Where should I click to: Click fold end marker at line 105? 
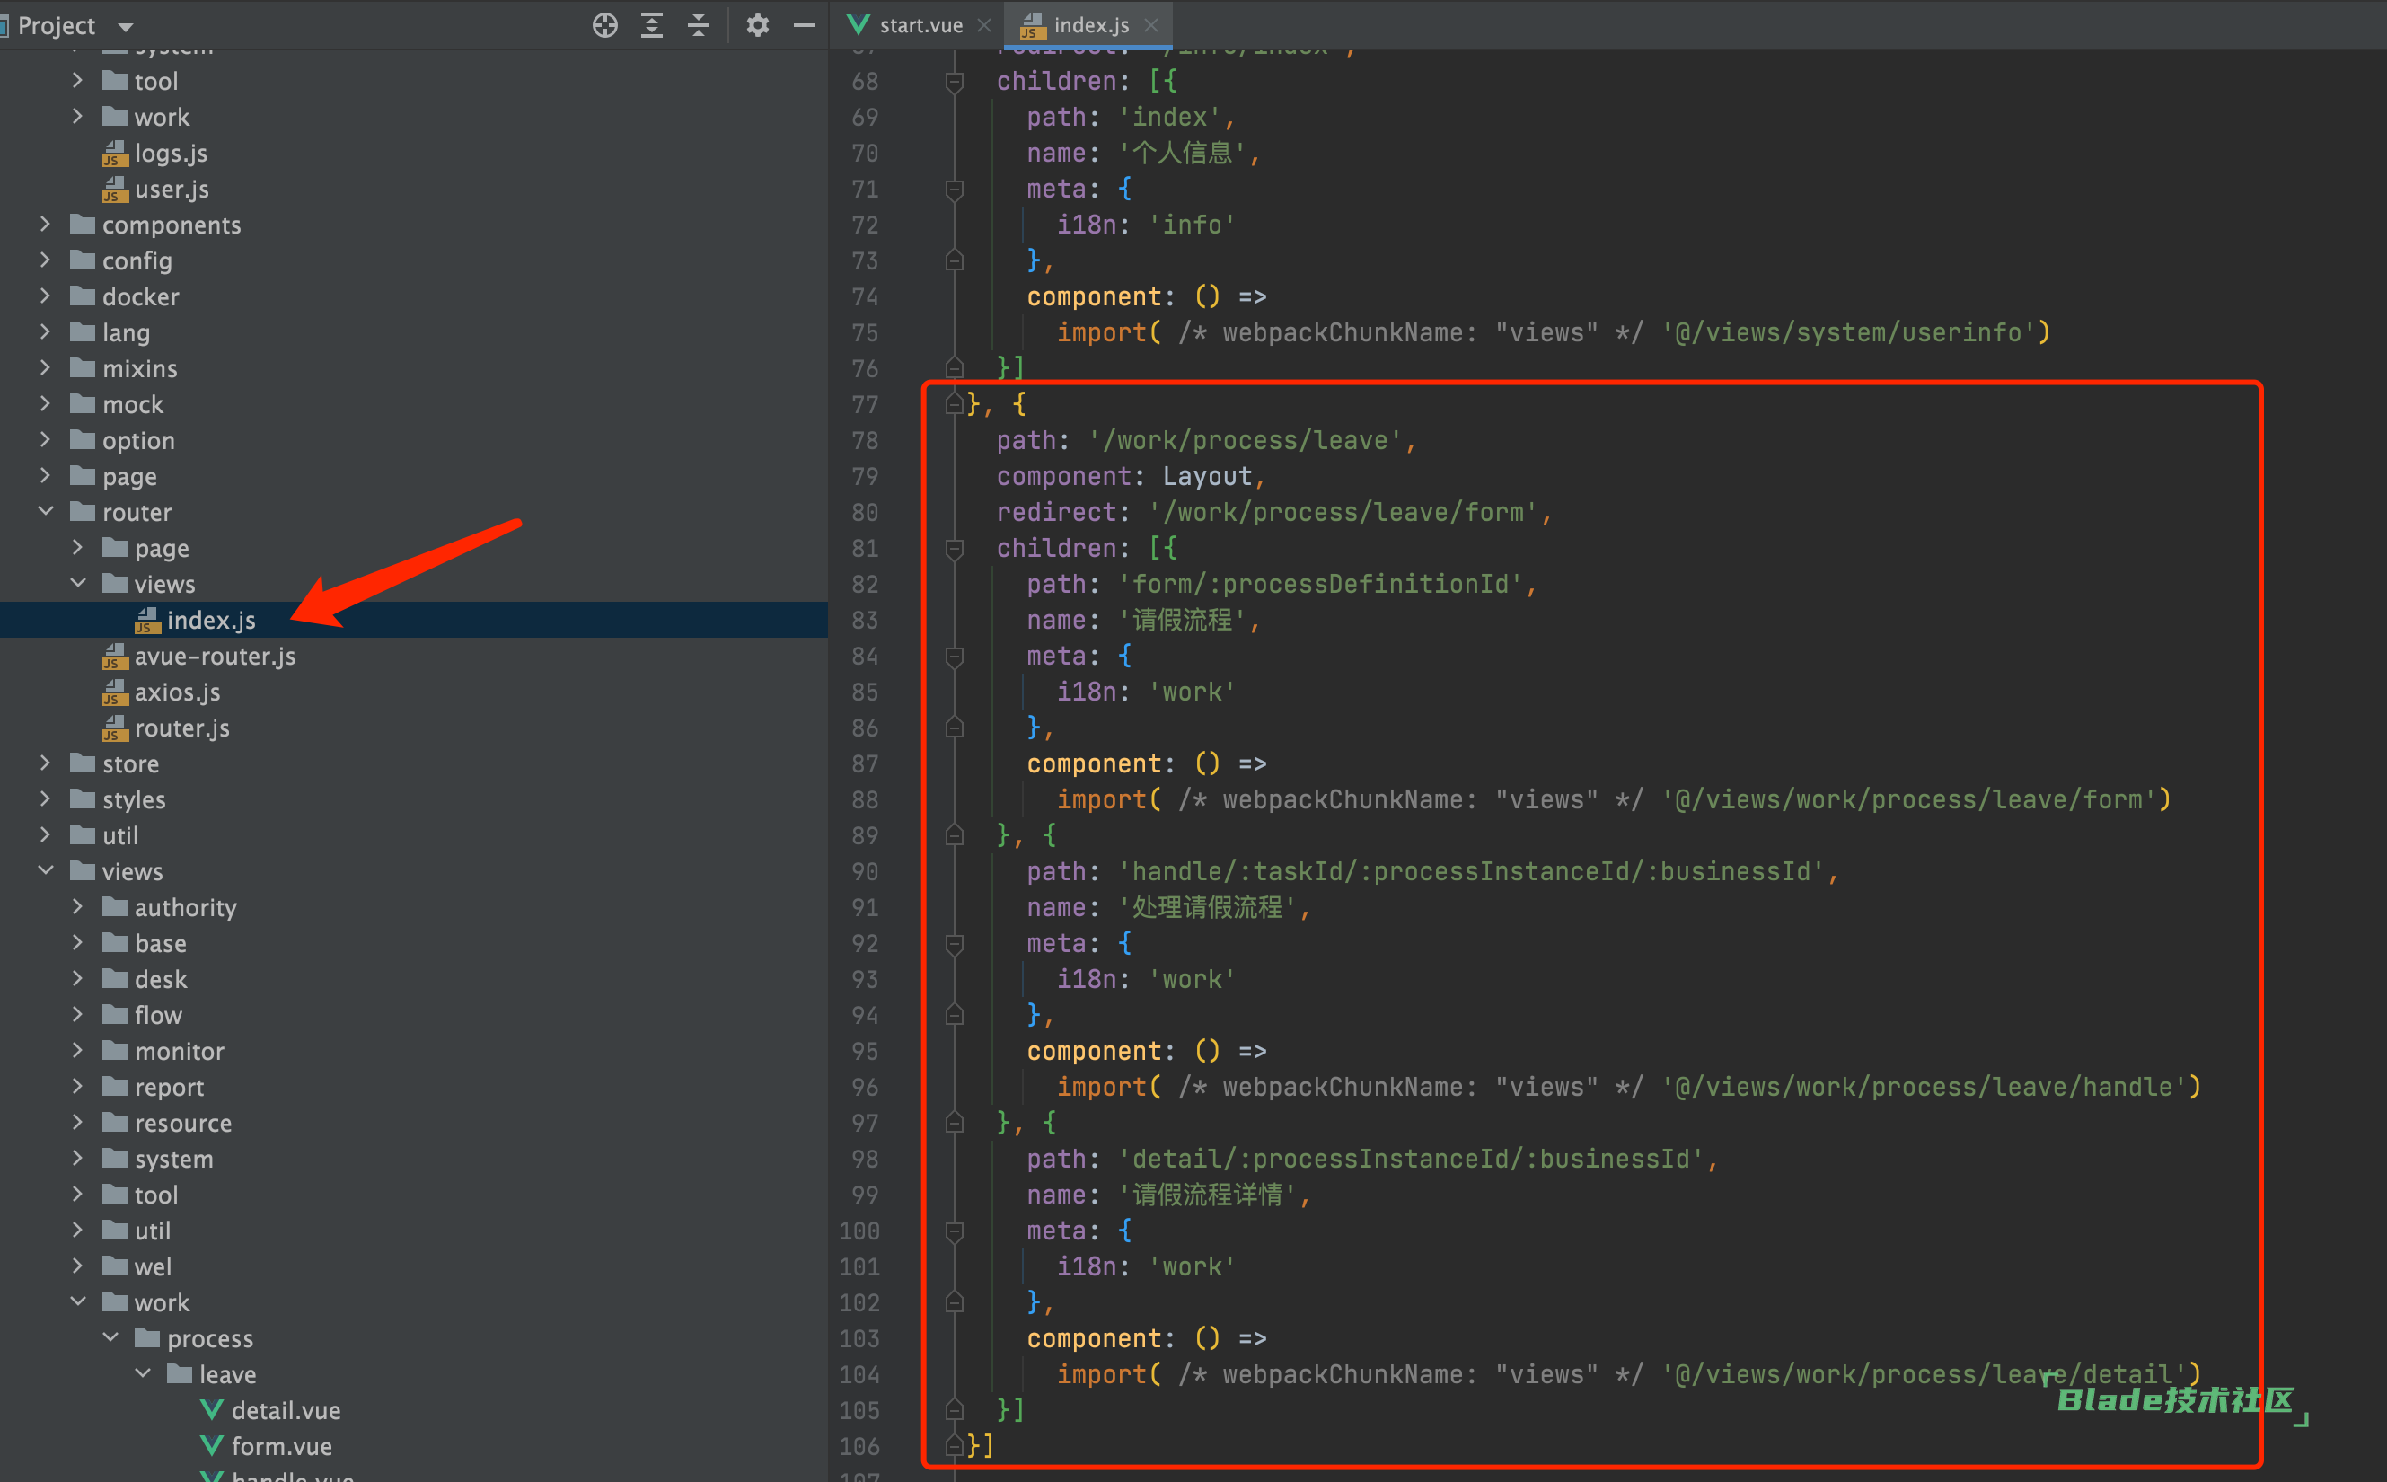[x=955, y=1410]
